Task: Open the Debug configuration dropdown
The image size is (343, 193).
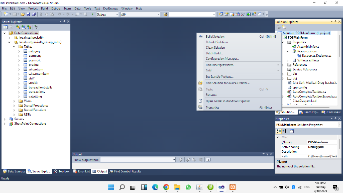Action: [107, 15]
